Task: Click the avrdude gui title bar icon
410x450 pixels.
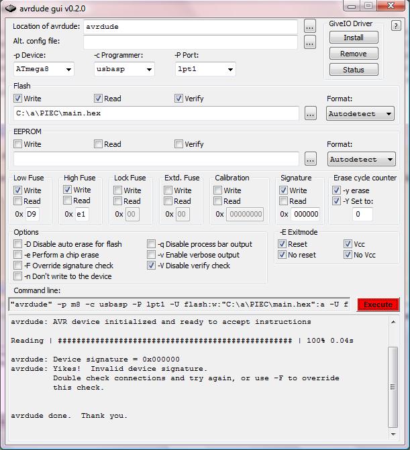Action: point(10,9)
